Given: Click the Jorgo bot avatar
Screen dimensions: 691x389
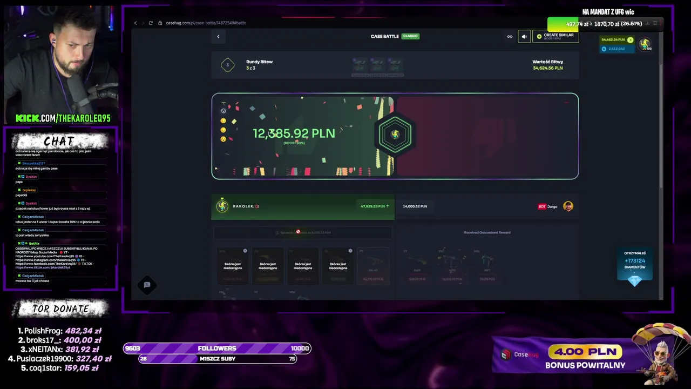Looking at the screenshot, I should 568,206.
